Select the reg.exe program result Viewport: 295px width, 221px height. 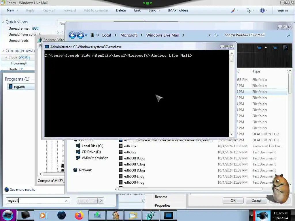pyautogui.click(x=21, y=87)
